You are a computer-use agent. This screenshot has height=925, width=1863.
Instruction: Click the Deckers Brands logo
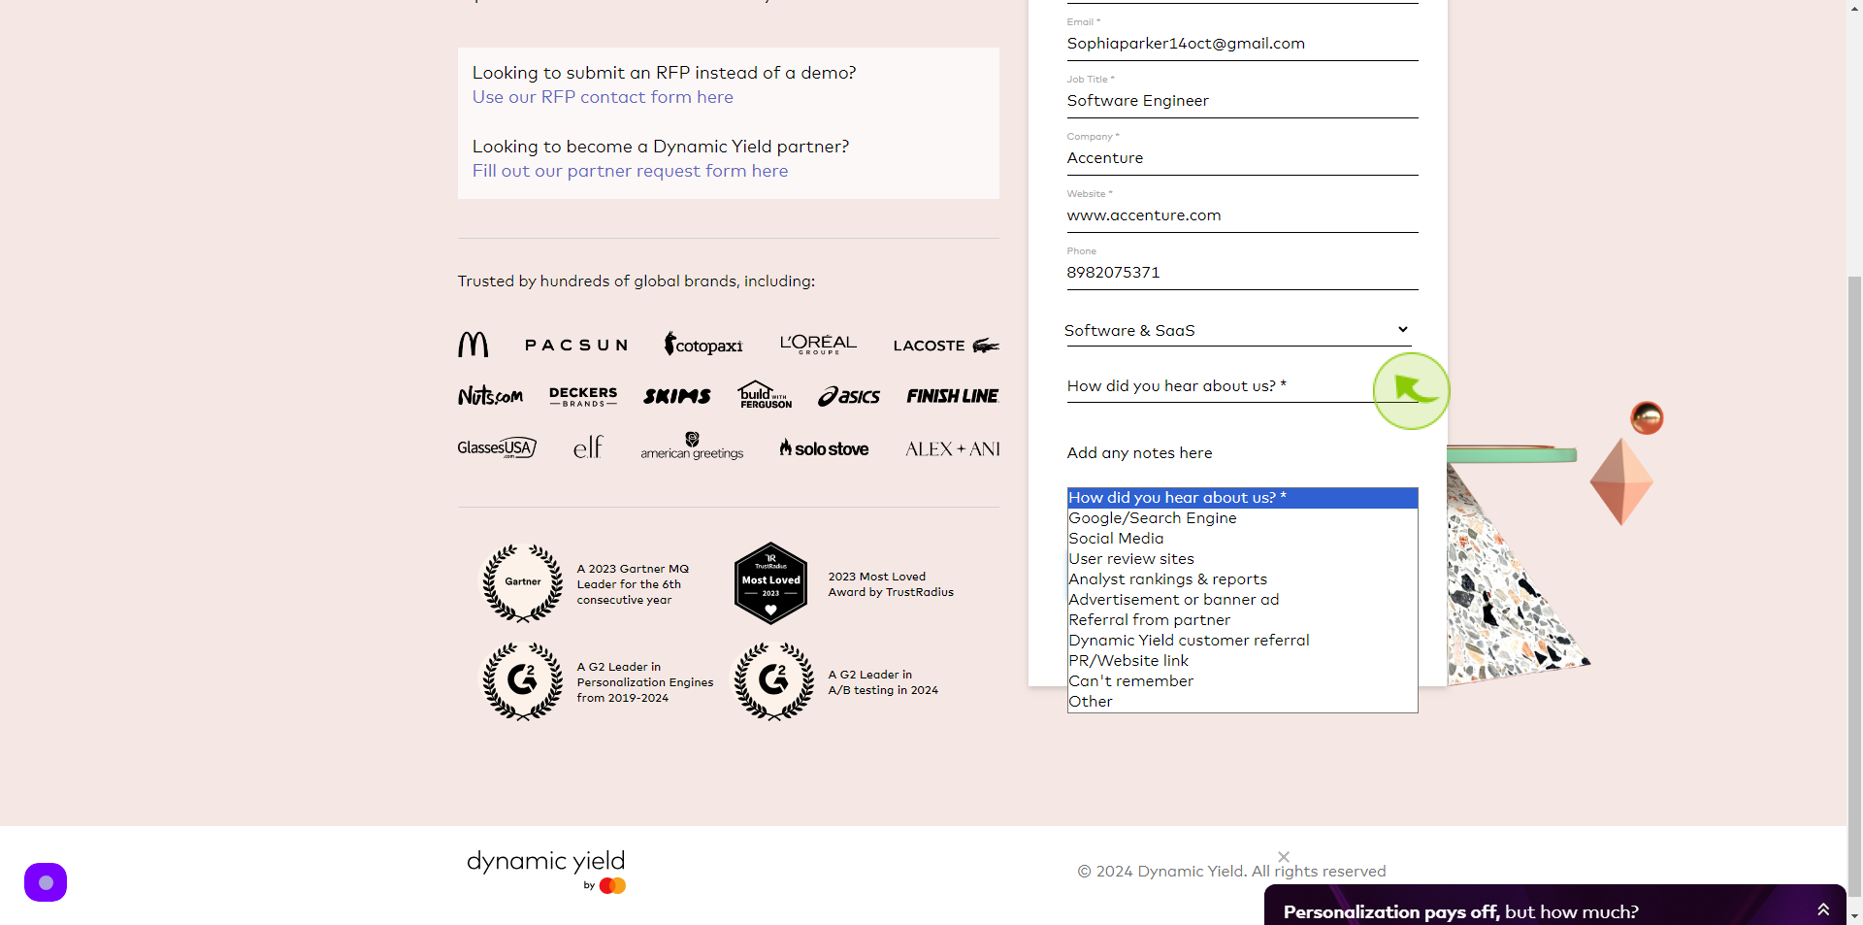coord(583,396)
